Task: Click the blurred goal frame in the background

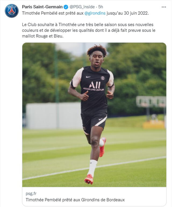Action: pyautogui.click(x=151, y=102)
